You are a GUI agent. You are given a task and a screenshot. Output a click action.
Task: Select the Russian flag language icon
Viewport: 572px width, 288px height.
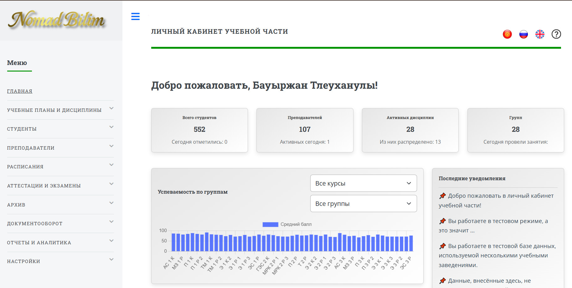tap(523, 34)
